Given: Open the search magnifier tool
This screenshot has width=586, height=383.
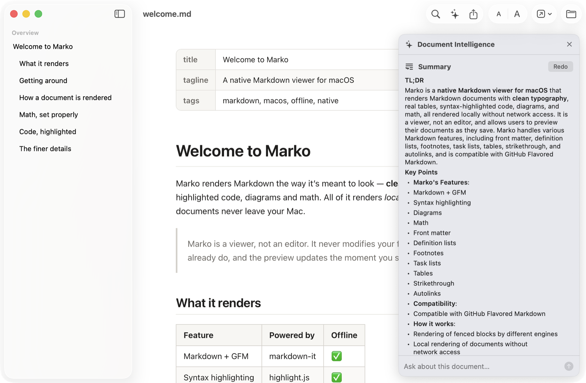Looking at the screenshot, I should 436,14.
